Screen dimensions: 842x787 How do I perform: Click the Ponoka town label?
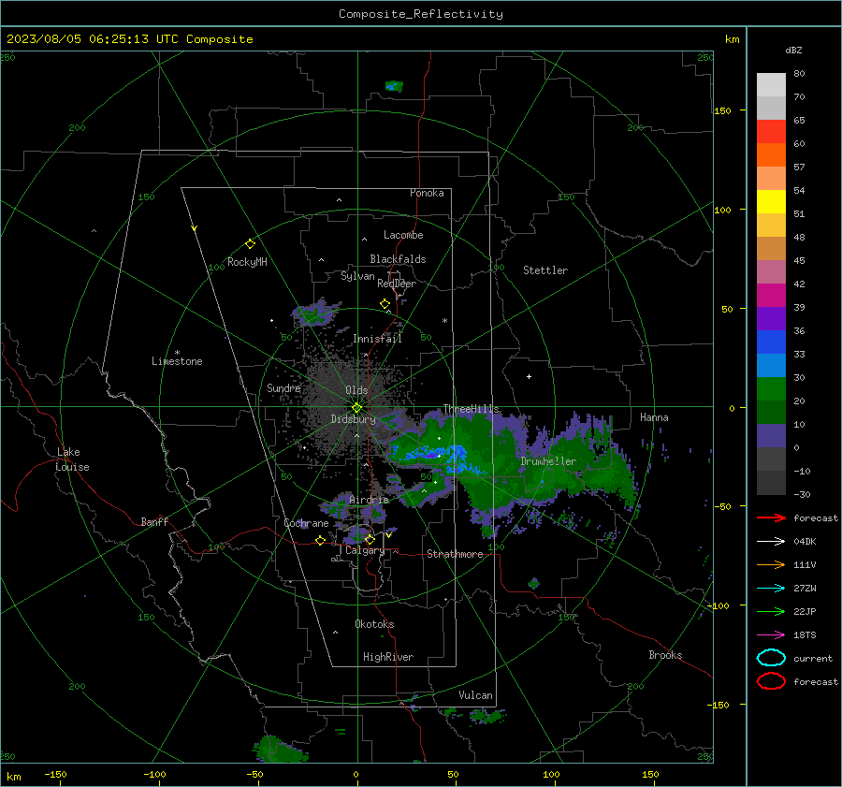(427, 193)
